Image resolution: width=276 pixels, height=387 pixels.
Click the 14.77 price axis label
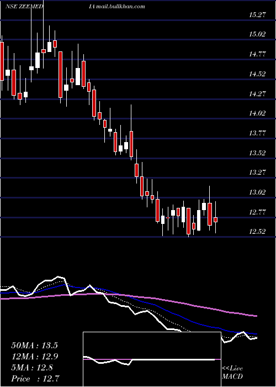click(x=258, y=54)
